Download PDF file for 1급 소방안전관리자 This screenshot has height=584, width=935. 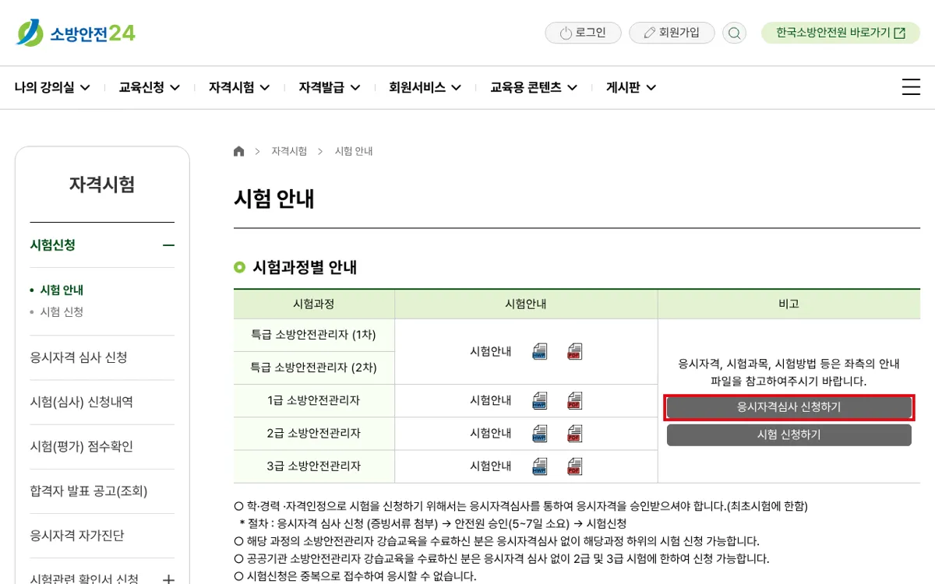point(575,401)
